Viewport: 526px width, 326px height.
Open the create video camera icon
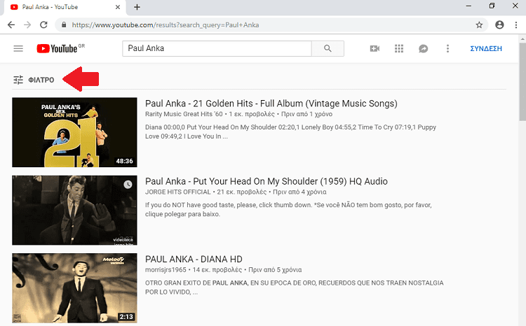click(x=375, y=48)
